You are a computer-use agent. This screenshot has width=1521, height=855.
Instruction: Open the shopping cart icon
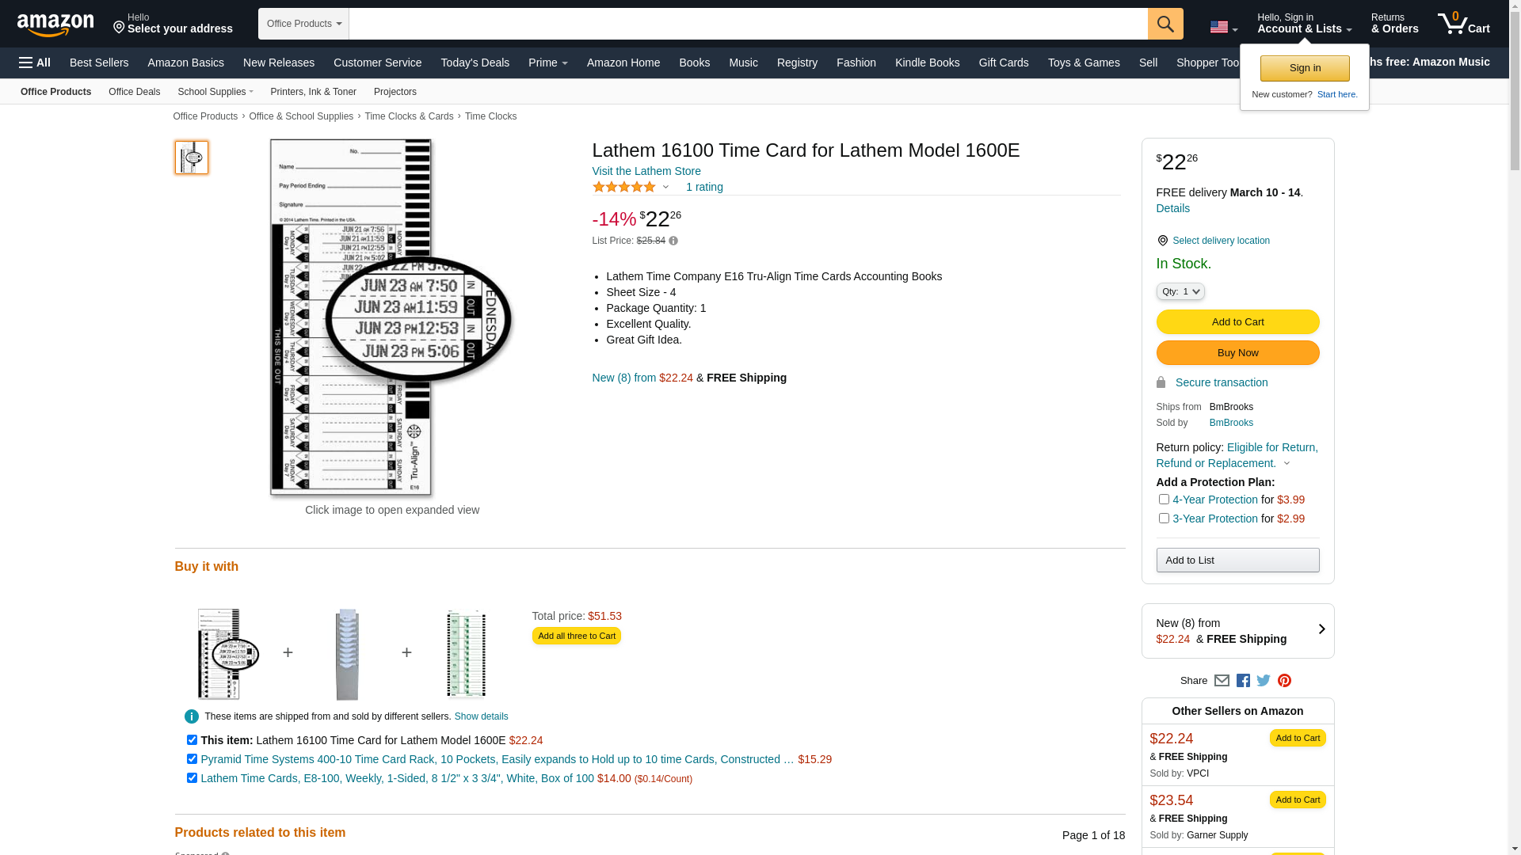click(x=1464, y=23)
